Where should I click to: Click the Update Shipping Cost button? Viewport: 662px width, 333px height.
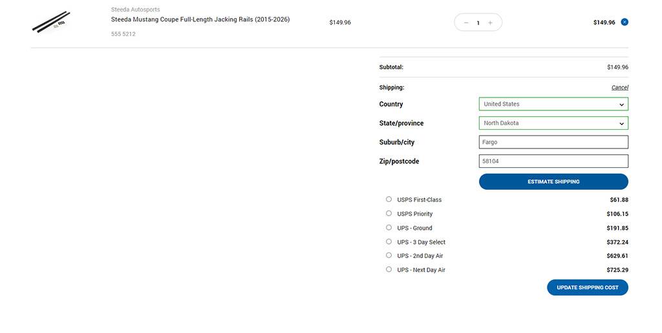(587, 287)
